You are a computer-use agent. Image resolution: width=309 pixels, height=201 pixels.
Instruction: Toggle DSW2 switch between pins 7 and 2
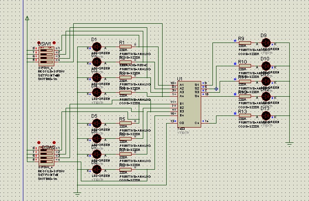[x=46, y=154]
